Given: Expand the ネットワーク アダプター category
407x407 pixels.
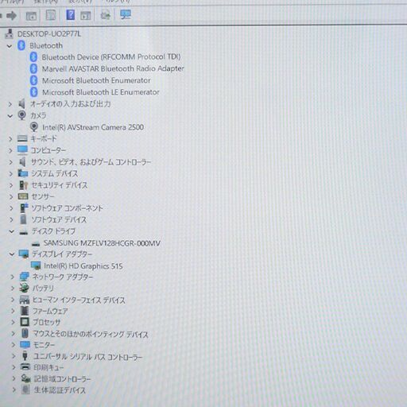Looking at the screenshot, I should pos(12,277).
